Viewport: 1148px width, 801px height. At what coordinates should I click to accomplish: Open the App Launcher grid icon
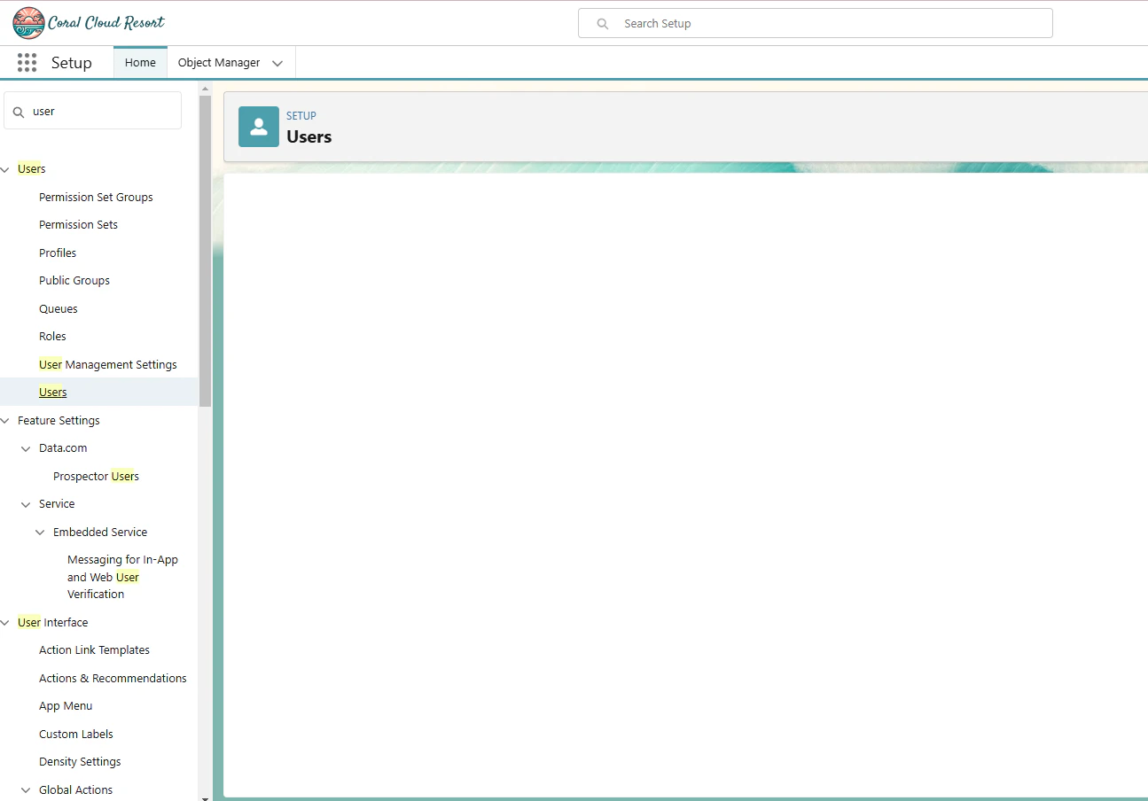pyautogui.click(x=27, y=62)
